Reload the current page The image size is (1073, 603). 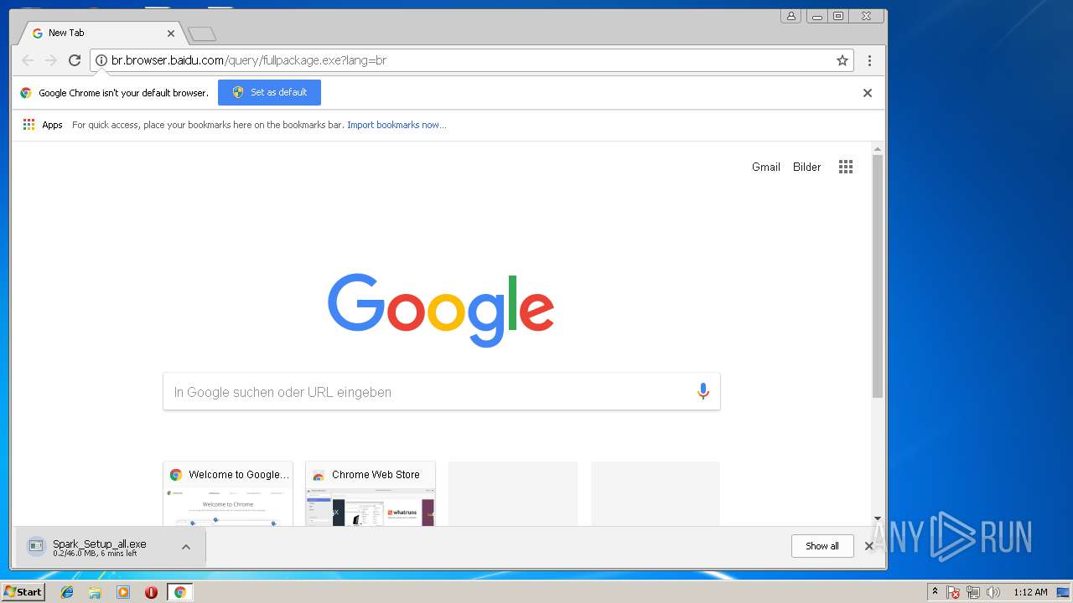pyautogui.click(x=75, y=60)
